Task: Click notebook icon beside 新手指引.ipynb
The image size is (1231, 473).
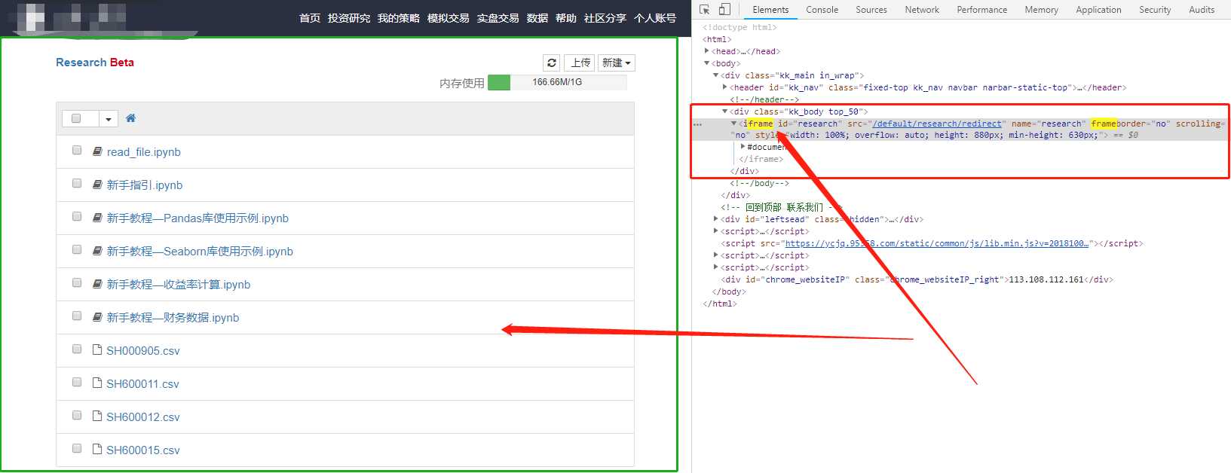Action: point(97,185)
